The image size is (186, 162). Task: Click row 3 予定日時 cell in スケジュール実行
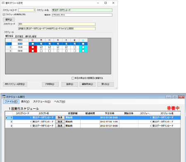pos(110,126)
